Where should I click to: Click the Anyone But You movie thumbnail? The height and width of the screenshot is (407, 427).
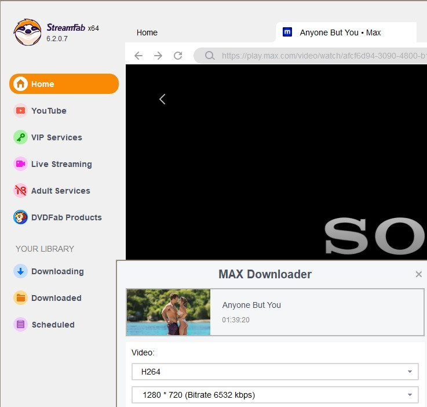[168, 312]
